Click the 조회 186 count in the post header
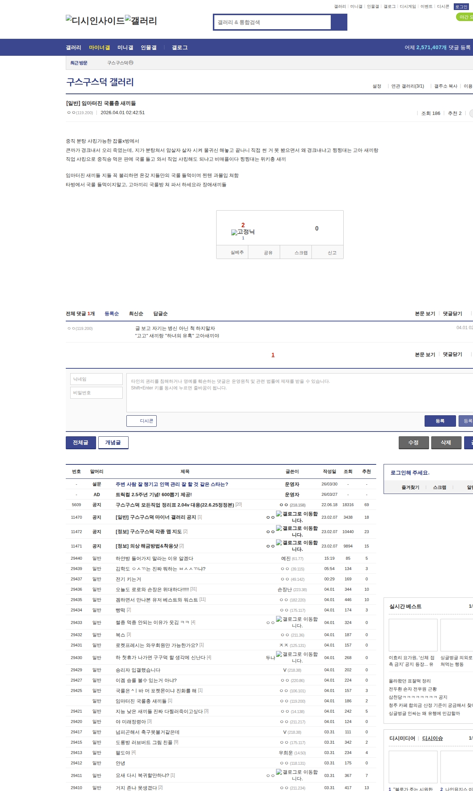 (x=431, y=113)
